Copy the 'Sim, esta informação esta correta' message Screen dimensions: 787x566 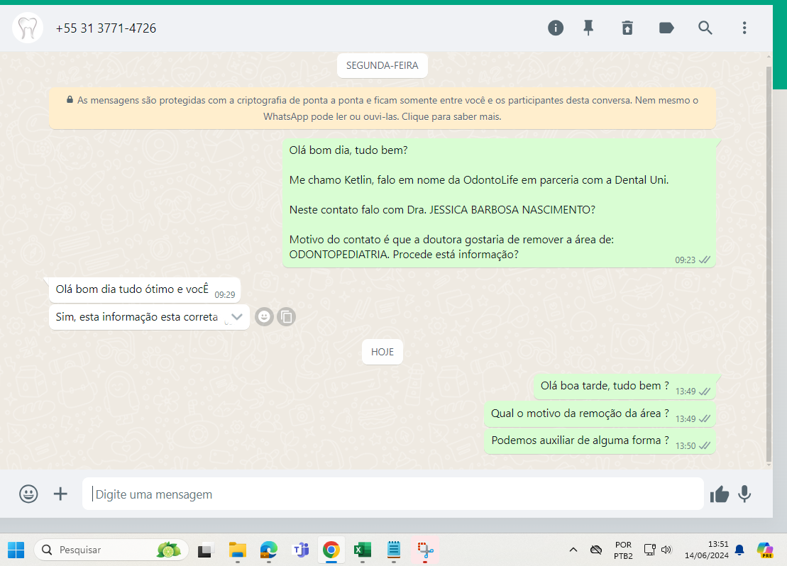[x=287, y=316]
